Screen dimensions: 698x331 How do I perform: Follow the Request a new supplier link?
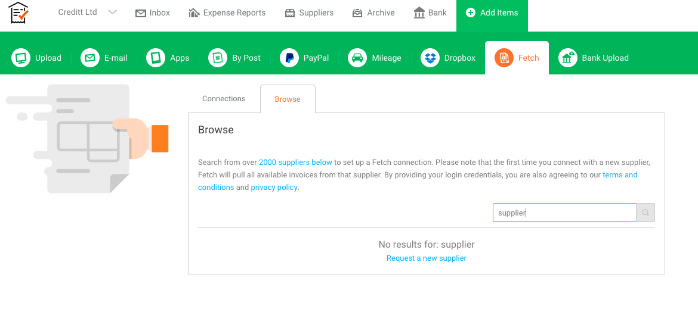(426, 258)
